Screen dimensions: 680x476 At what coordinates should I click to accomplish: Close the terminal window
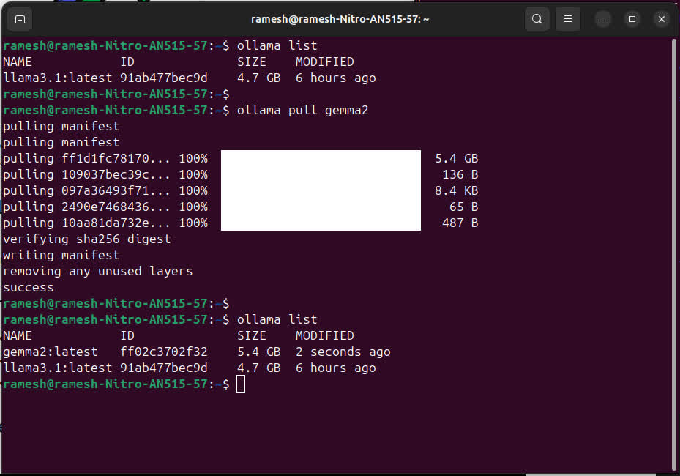[662, 19]
